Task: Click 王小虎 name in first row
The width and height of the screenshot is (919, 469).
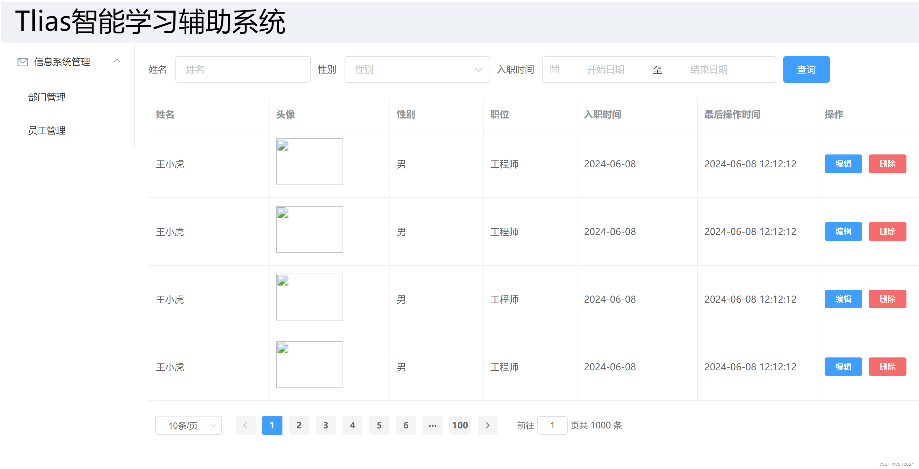Action: 170,164
